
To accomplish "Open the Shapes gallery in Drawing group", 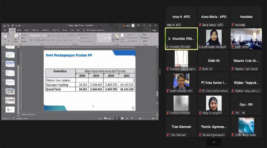I will click(x=103, y=37).
